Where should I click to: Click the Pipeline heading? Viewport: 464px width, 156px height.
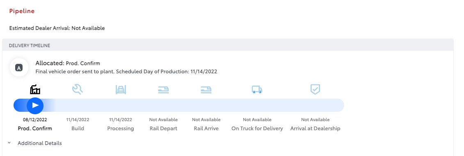(x=22, y=11)
